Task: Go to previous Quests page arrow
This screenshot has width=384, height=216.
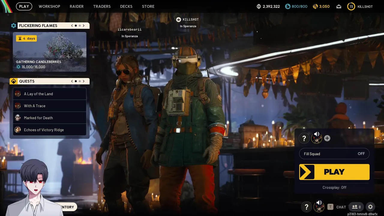Action: (x=72, y=81)
